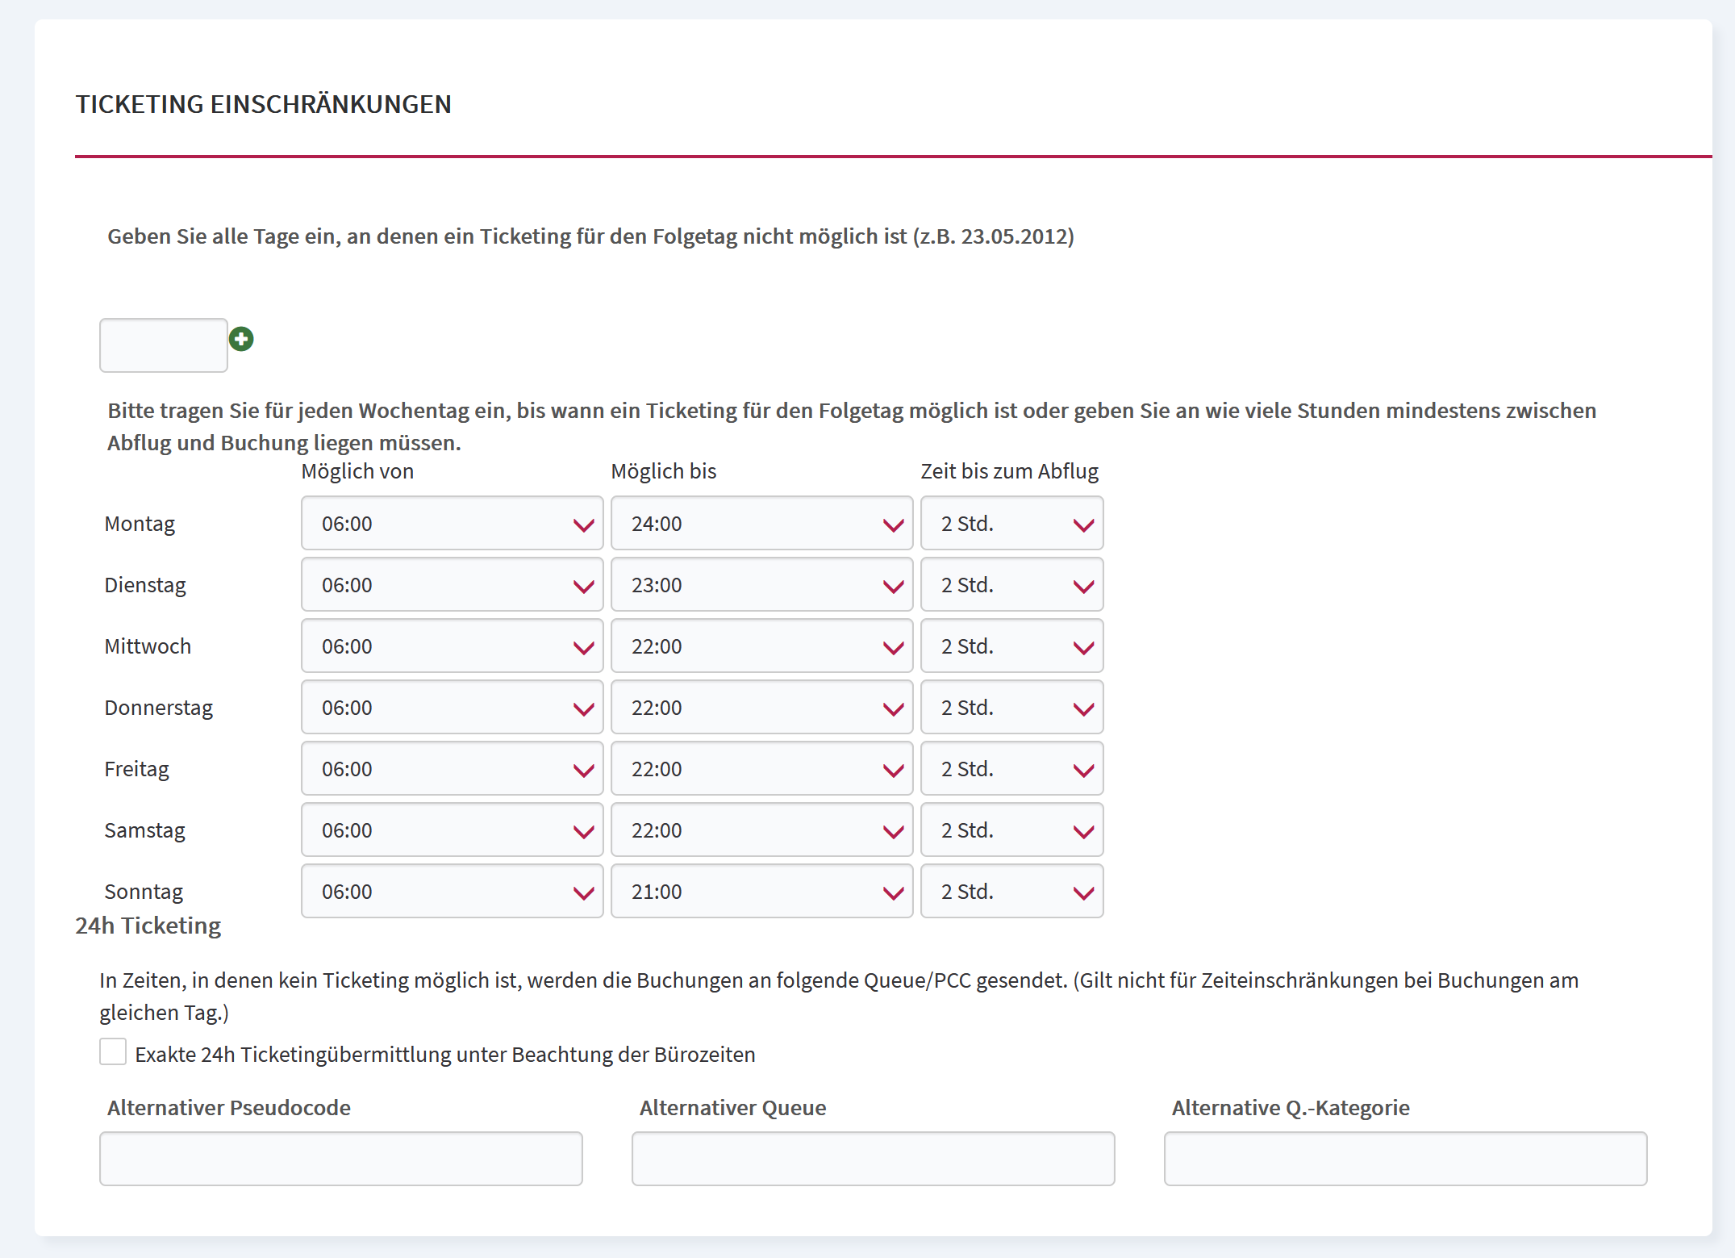Open Mittwoch 'Möglich bis' dropdown

pyautogui.click(x=762, y=646)
